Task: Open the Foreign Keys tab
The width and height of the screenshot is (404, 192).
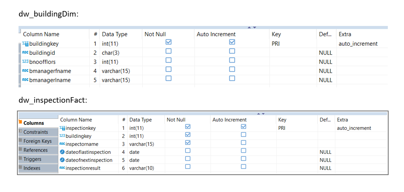Action: pyautogui.click(x=38, y=141)
